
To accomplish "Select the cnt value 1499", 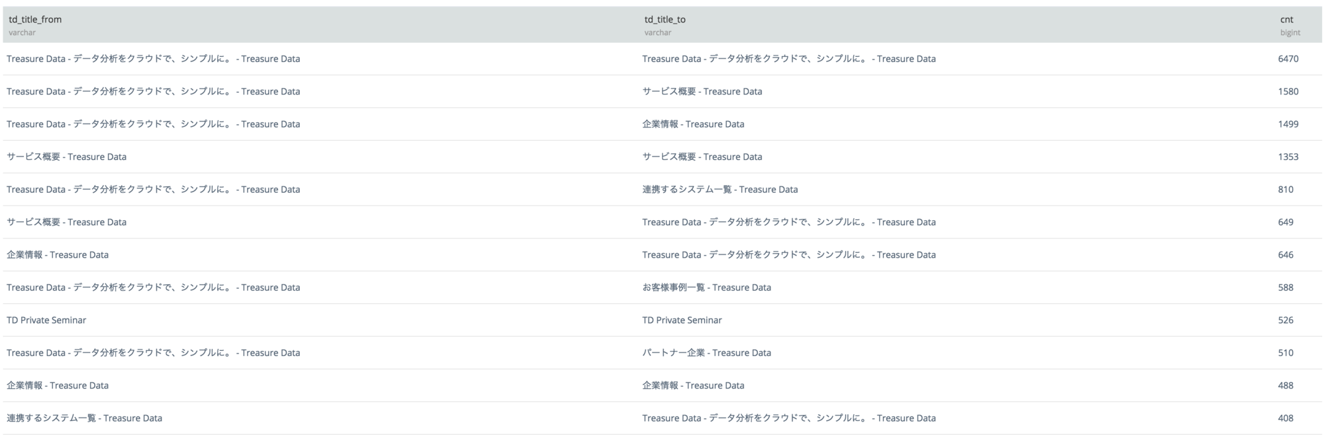I will tap(1288, 124).
